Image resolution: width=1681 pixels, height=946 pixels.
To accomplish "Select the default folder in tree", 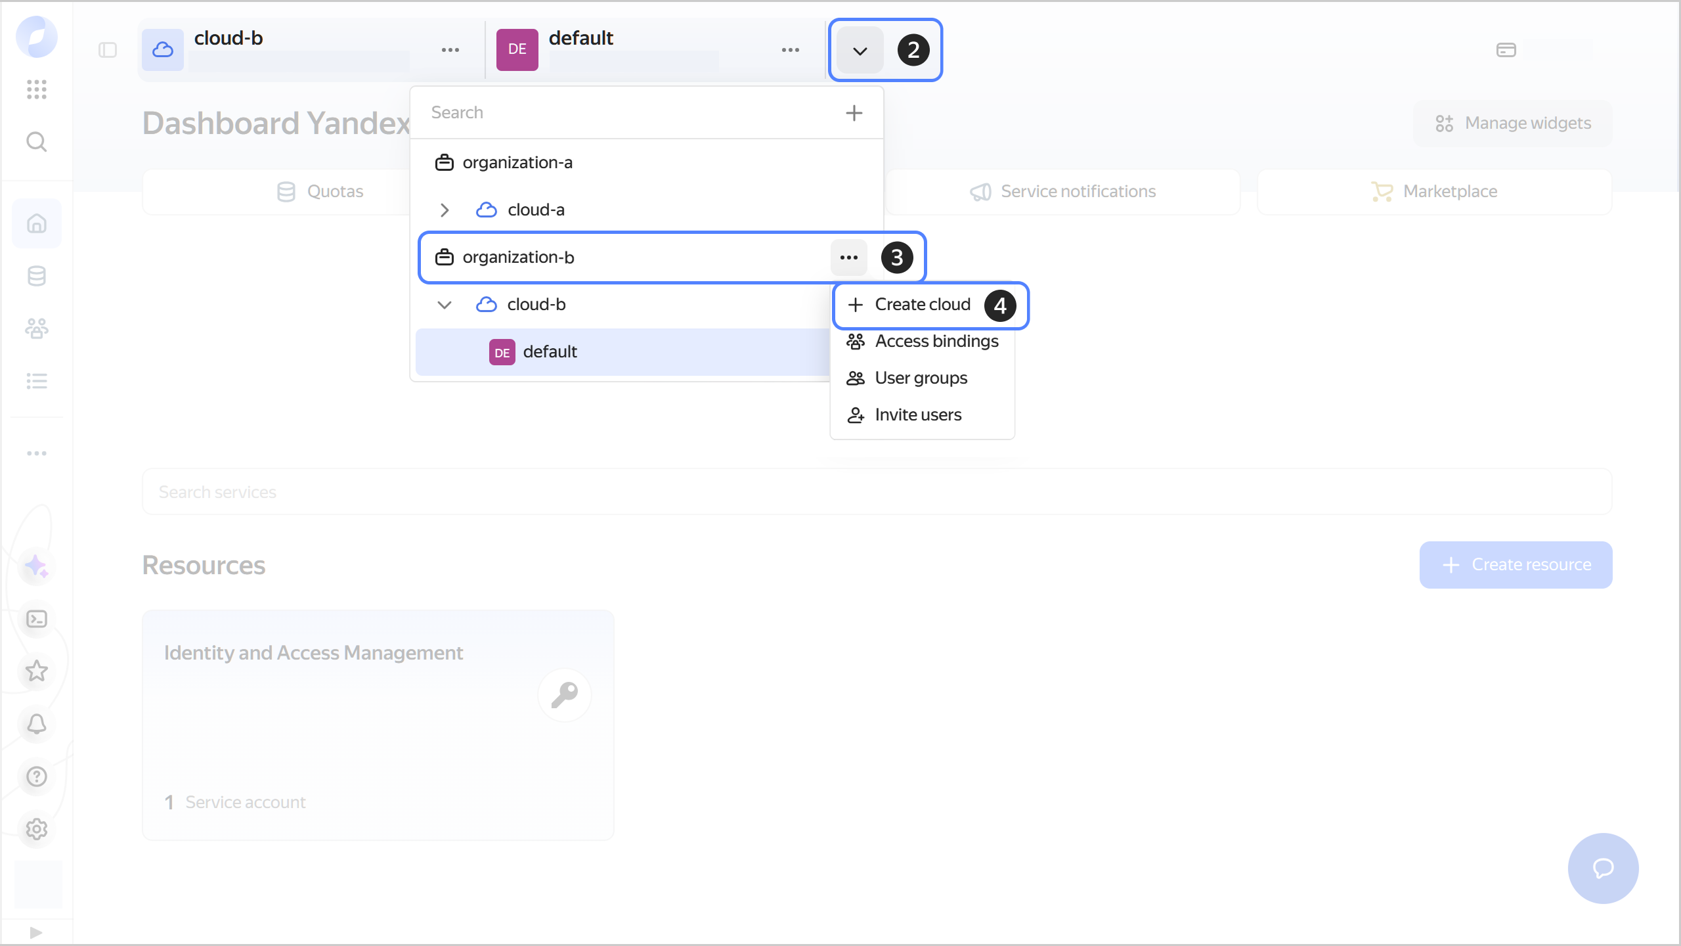I will coord(550,352).
